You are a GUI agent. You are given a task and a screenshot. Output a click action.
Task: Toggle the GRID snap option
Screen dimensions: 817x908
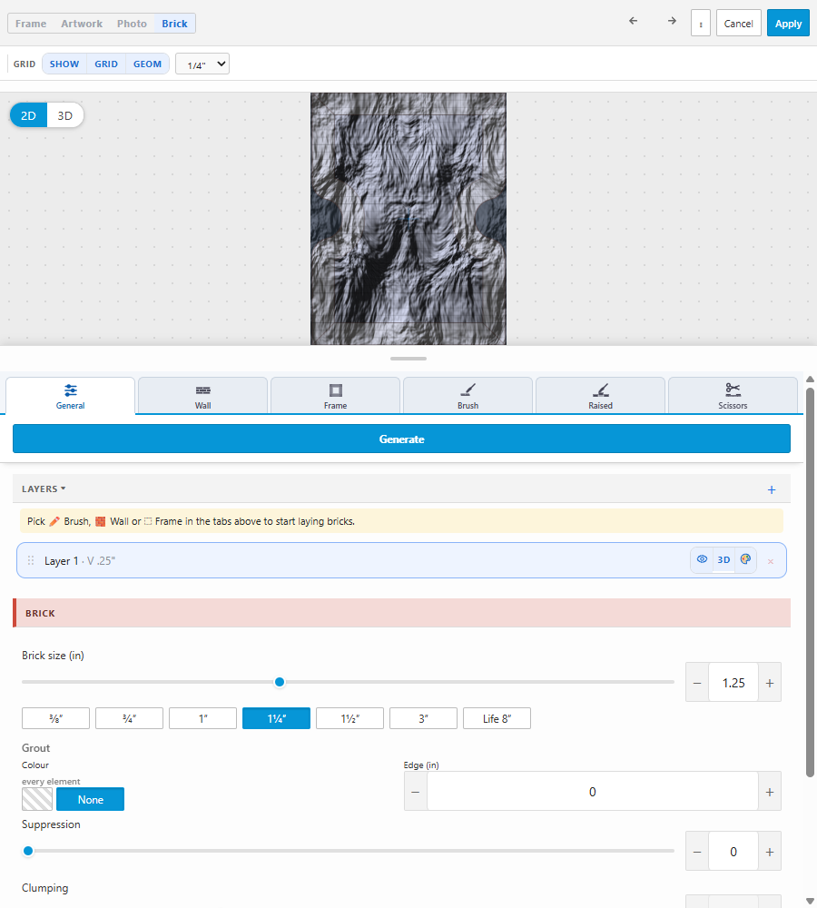pyautogui.click(x=106, y=64)
